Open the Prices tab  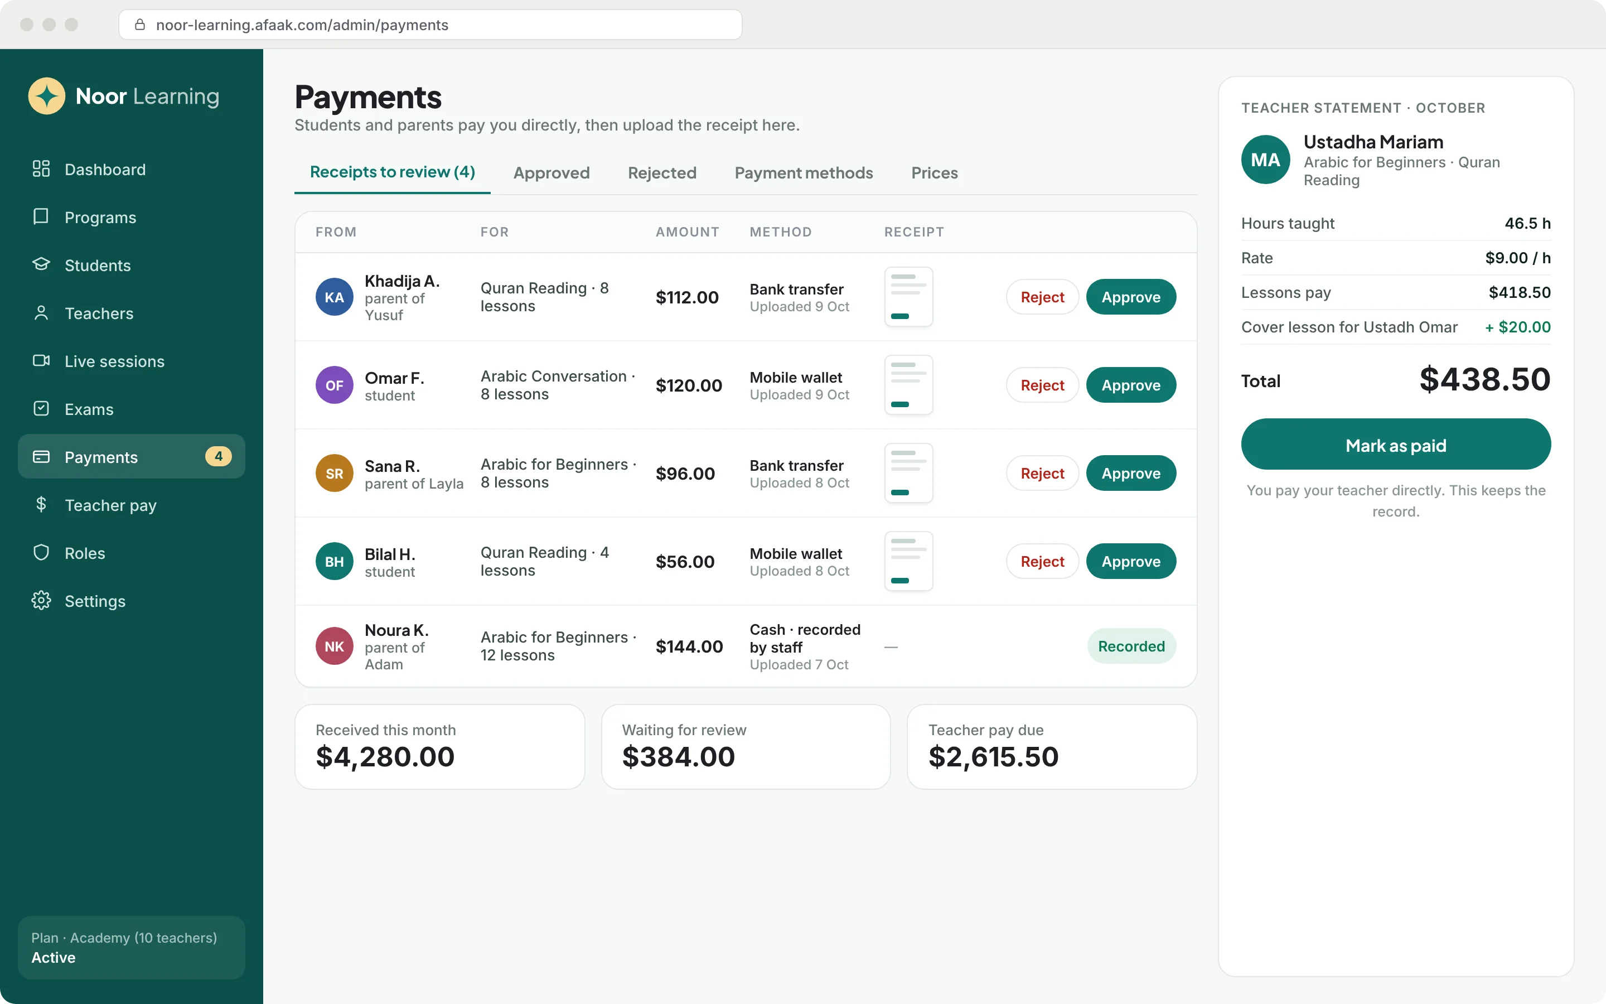935,173
